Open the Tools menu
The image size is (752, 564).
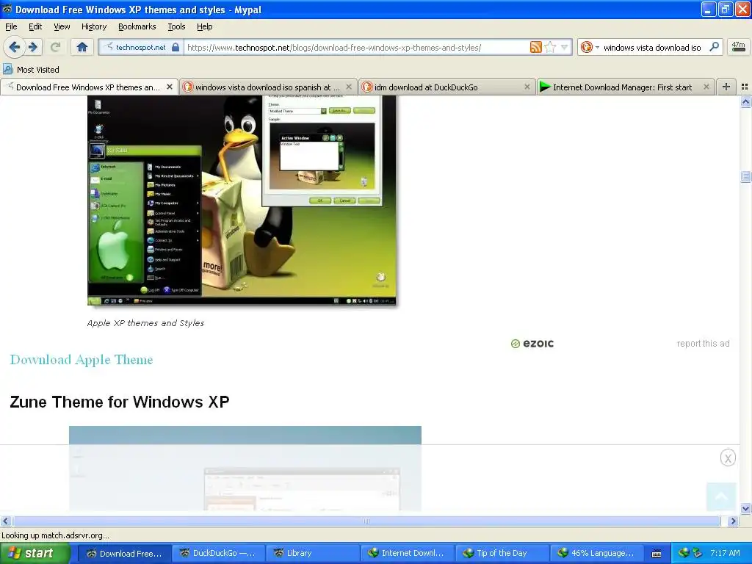[176, 26]
